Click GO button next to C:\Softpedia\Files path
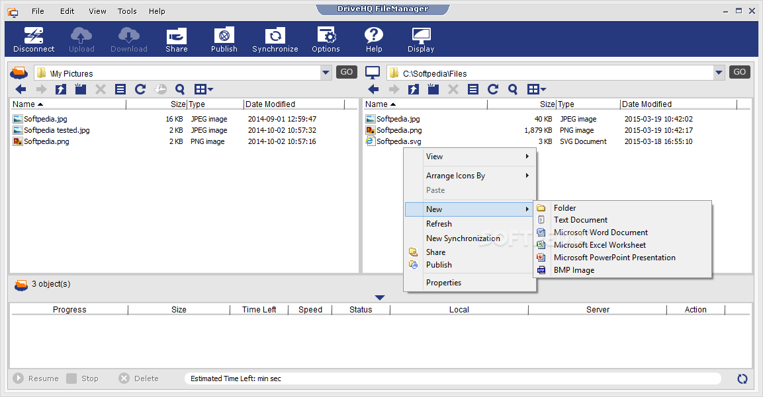Image resolution: width=763 pixels, height=397 pixels. (740, 72)
